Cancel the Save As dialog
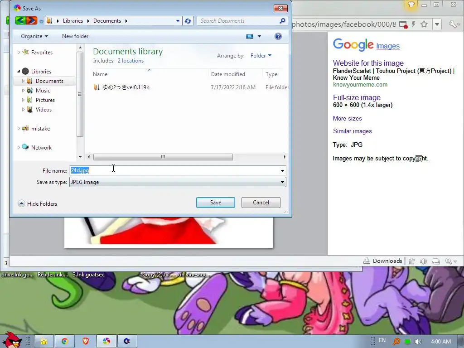This screenshot has height=348, width=464. [x=261, y=203]
